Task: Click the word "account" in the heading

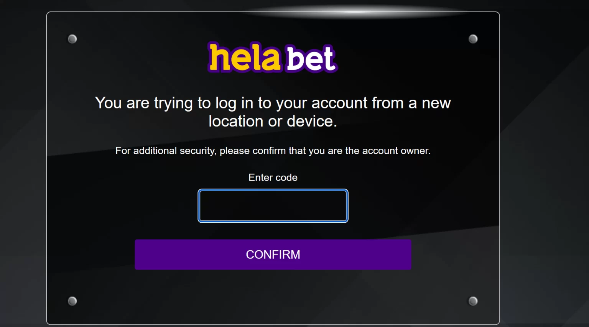Action: tap(339, 103)
